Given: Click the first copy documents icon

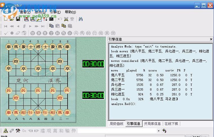Looking at the screenshot, I should (x=51, y=26).
